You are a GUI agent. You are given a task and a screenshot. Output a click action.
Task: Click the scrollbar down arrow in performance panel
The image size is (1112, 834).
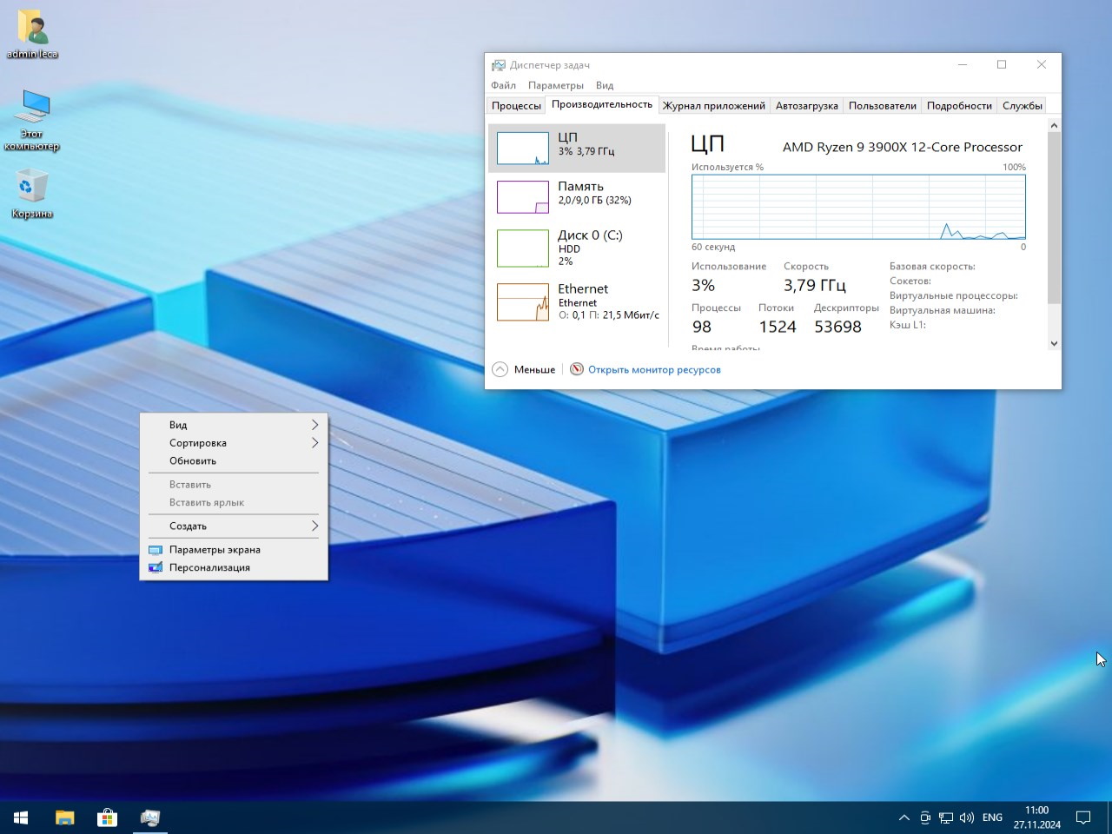[1054, 343]
